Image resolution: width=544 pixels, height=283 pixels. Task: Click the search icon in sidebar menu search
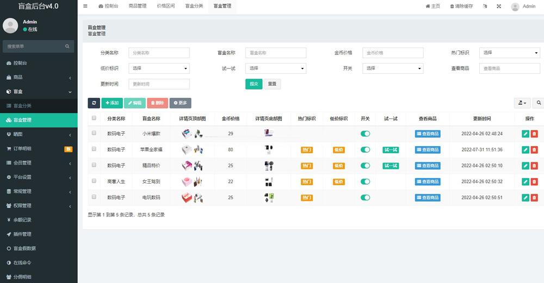[67, 47]
